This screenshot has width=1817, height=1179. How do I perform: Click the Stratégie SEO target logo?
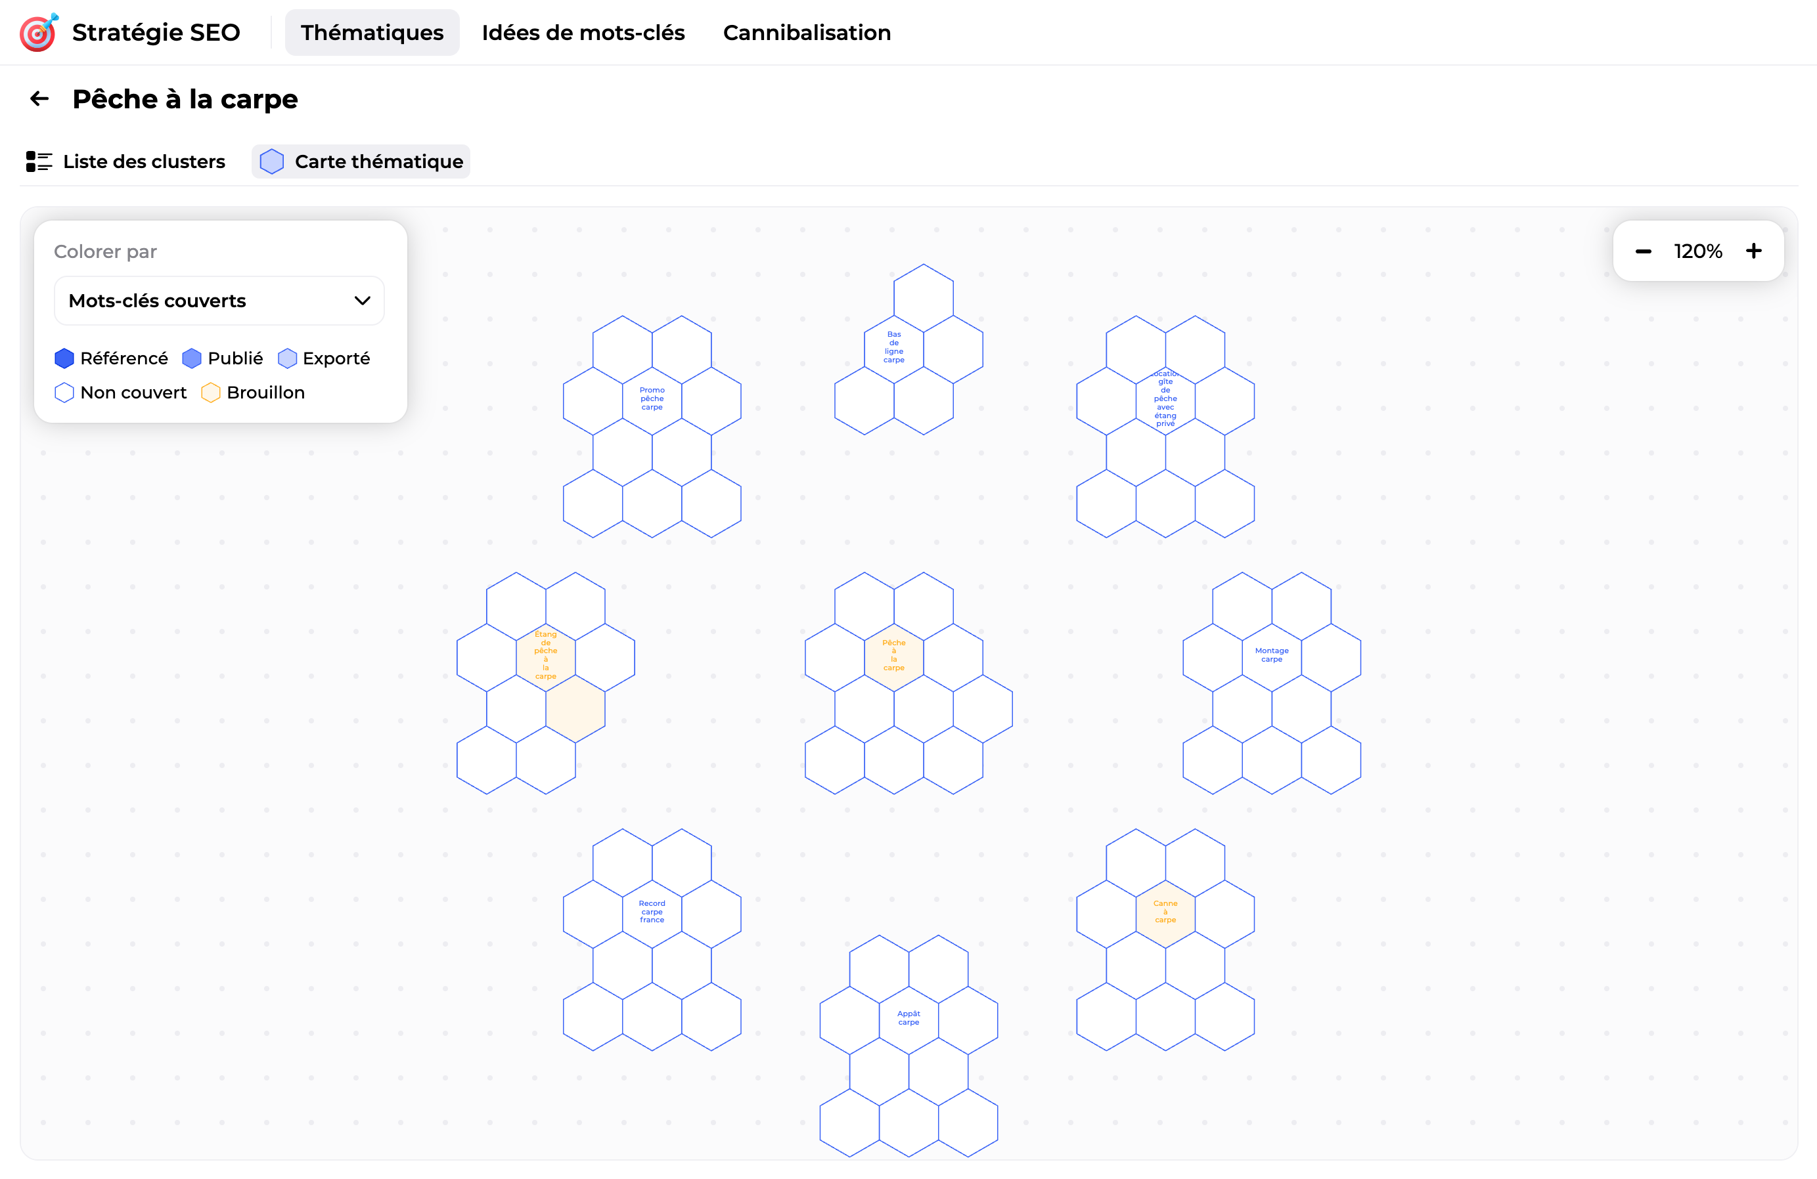tap(38, 33)
